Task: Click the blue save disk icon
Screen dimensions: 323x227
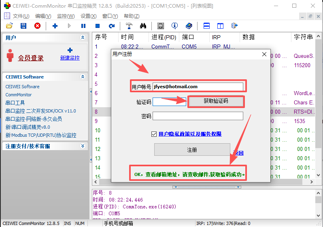Action: (x=23, y=26)
